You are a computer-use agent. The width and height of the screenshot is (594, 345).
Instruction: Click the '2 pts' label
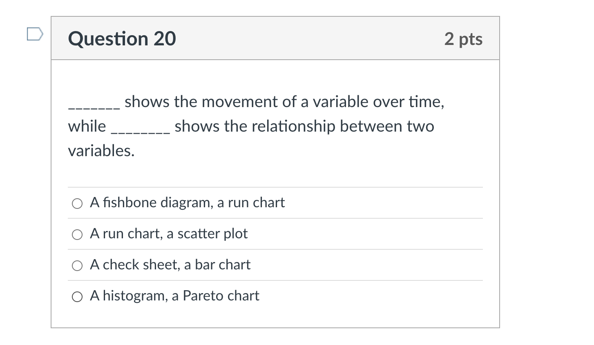(x=463, y=39)
